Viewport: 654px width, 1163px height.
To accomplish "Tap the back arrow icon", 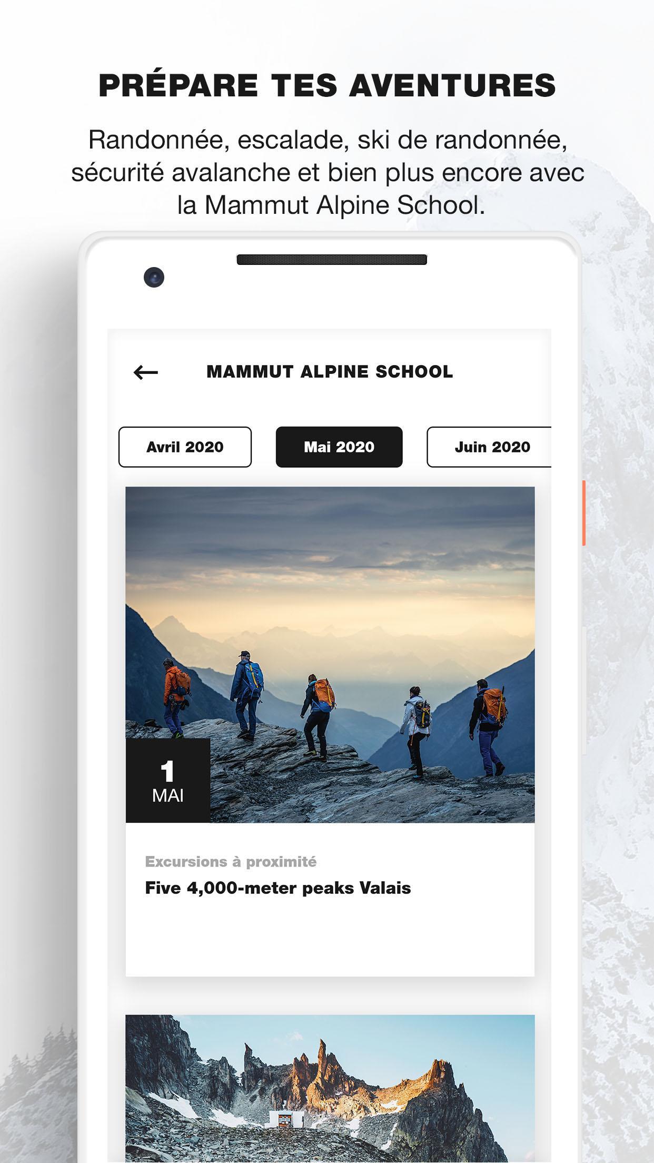I will (146, 372).
